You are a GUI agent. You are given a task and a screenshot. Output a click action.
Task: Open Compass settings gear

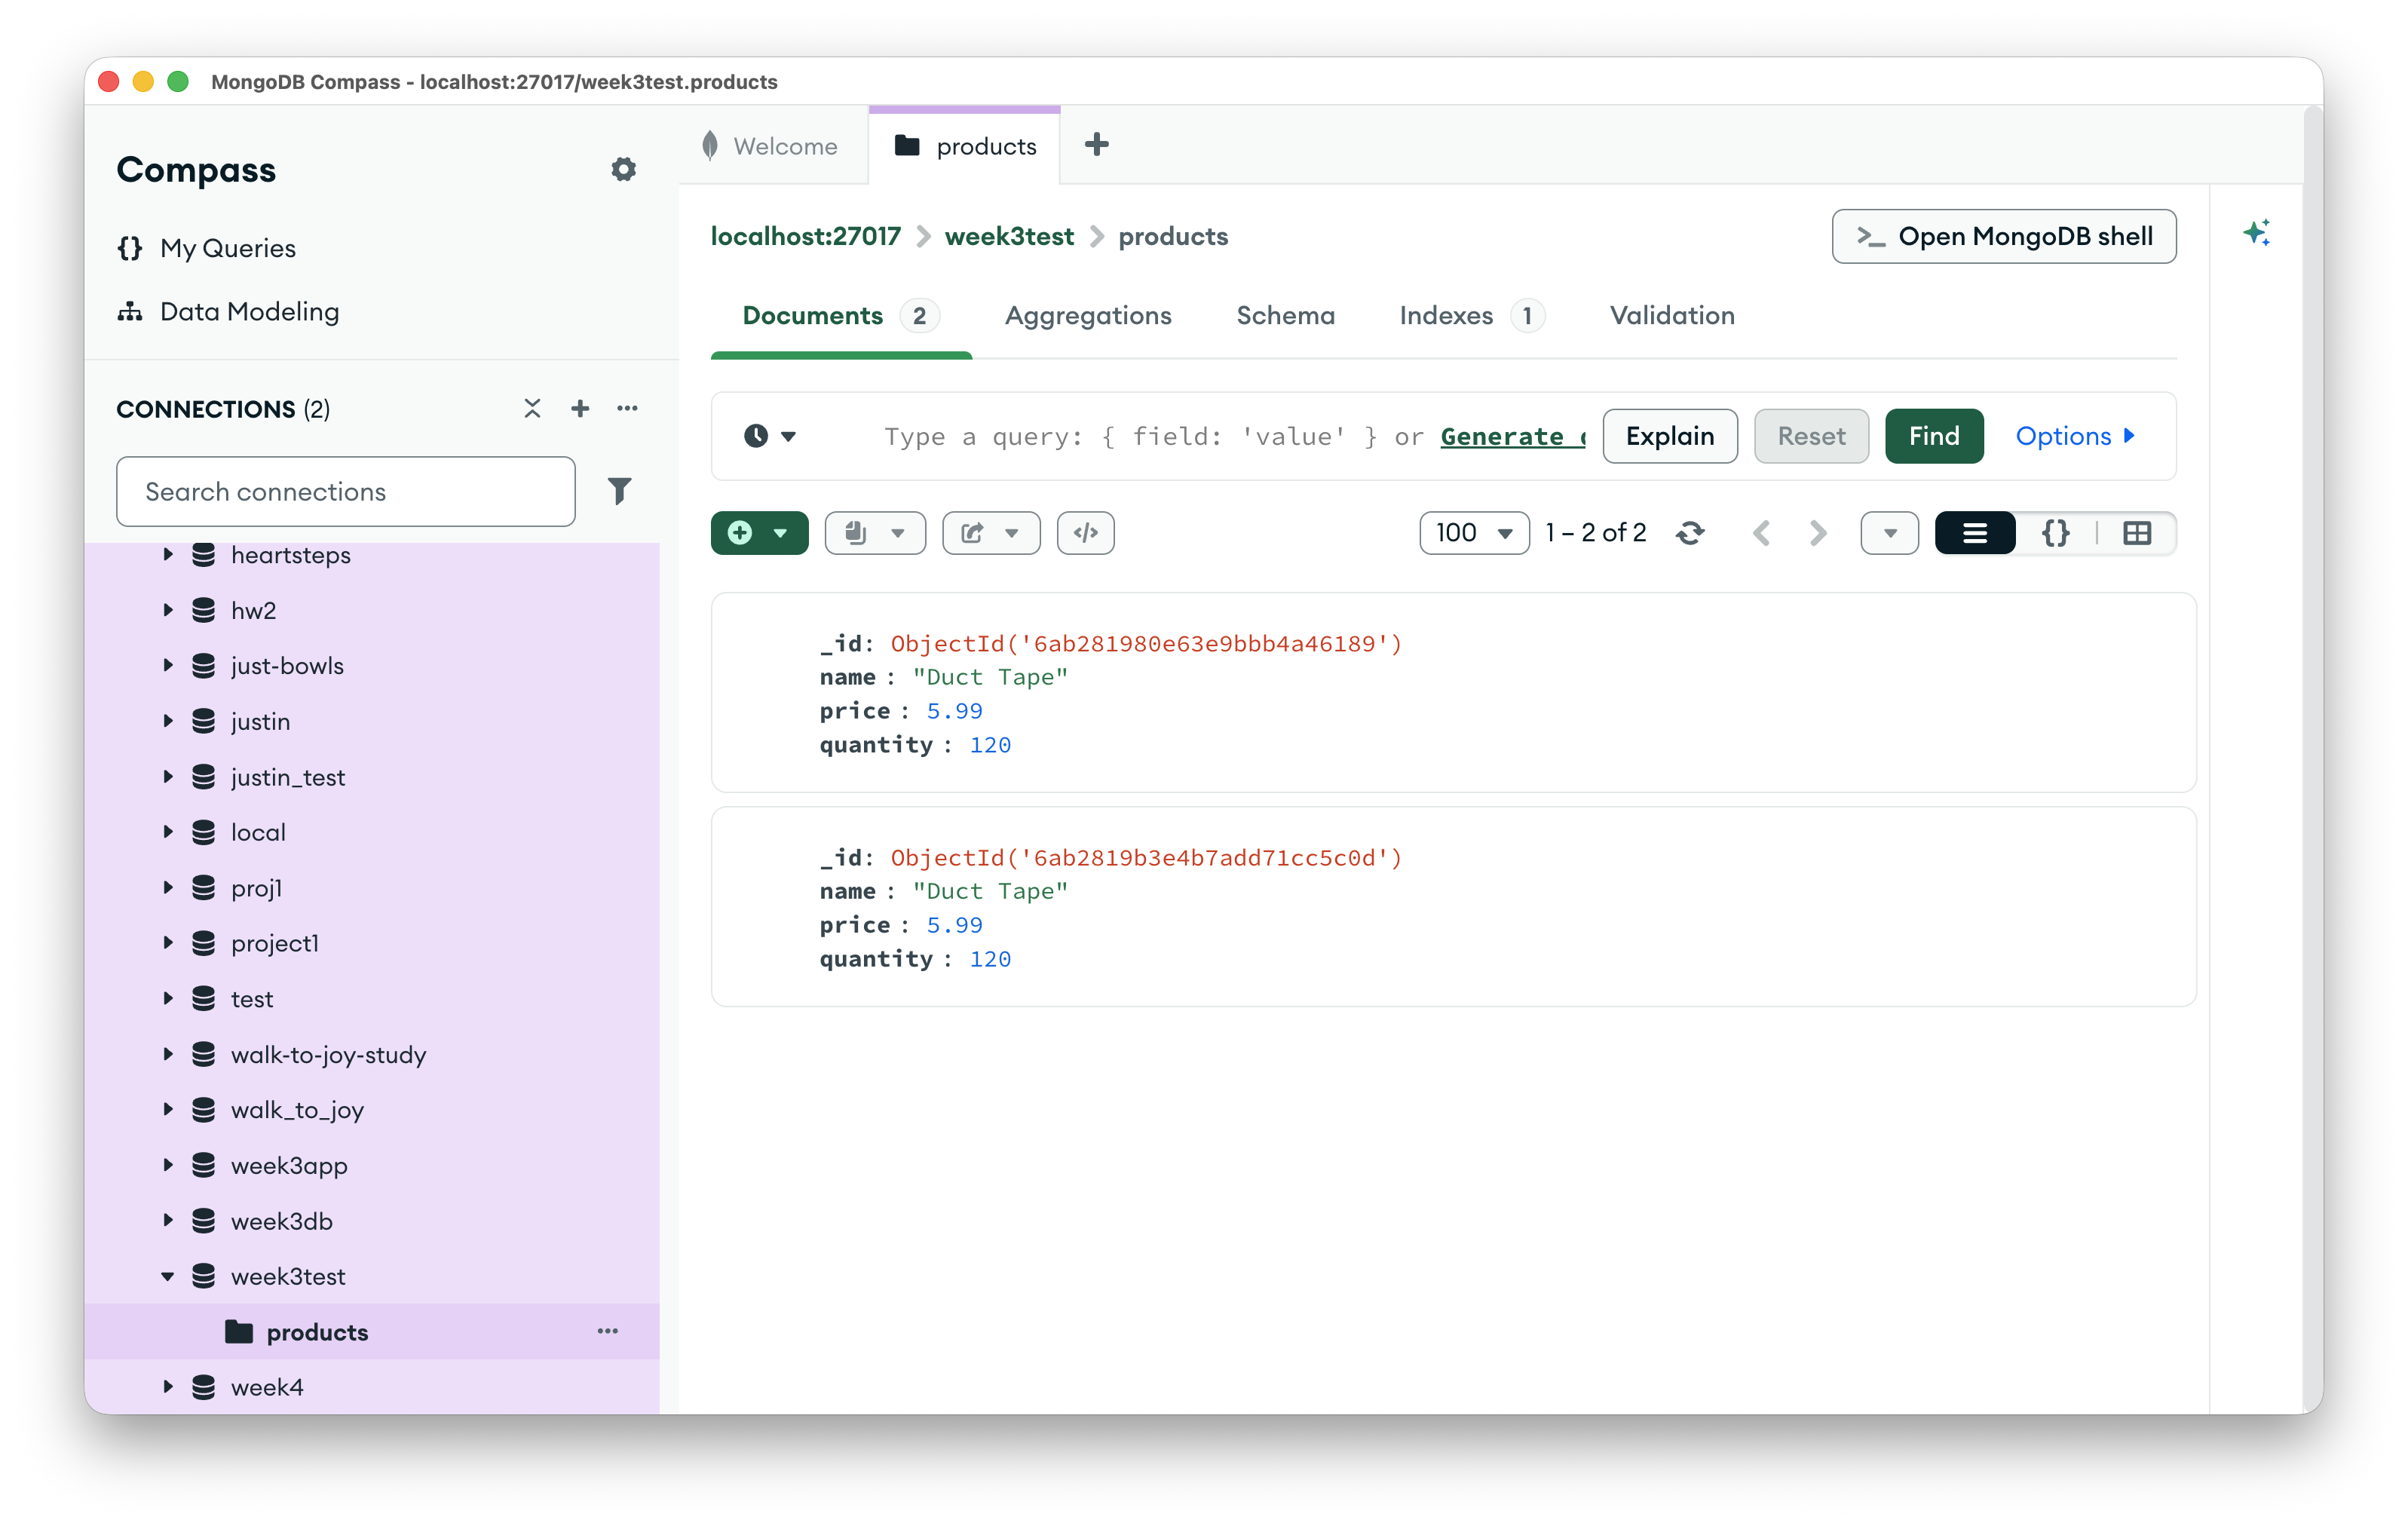pyautogui.click(x=623, y=169)
